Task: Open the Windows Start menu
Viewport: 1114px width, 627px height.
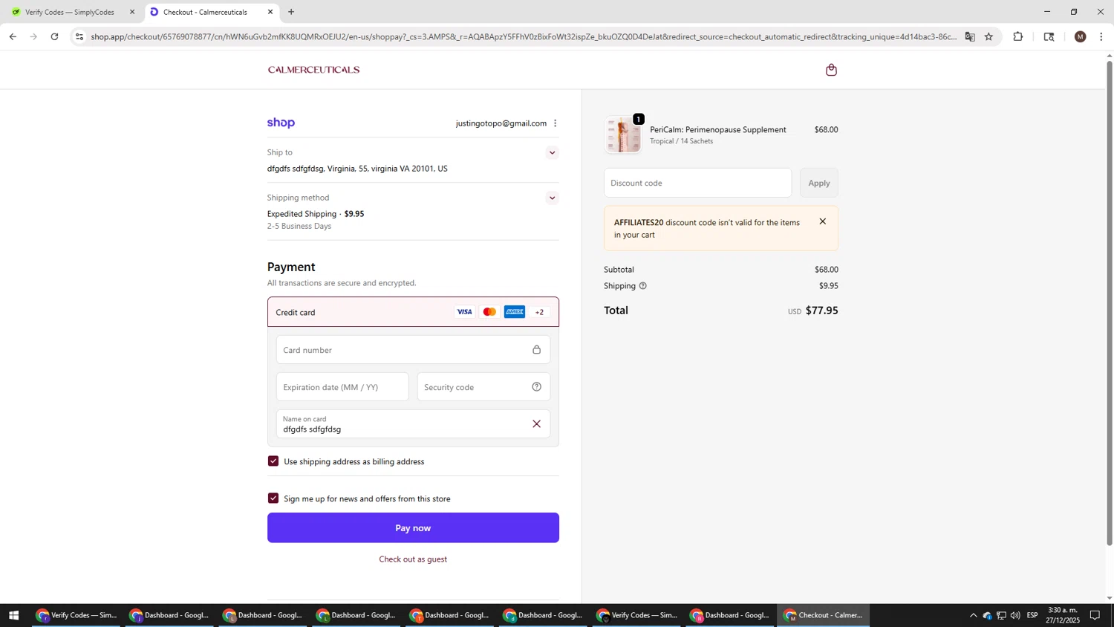Action: [x=13, y=615]
